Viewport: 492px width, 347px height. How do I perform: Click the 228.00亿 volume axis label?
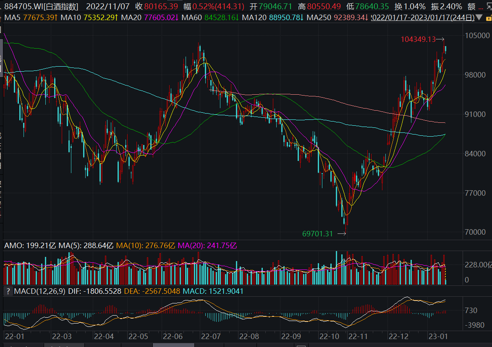click(x=478, y=265)
